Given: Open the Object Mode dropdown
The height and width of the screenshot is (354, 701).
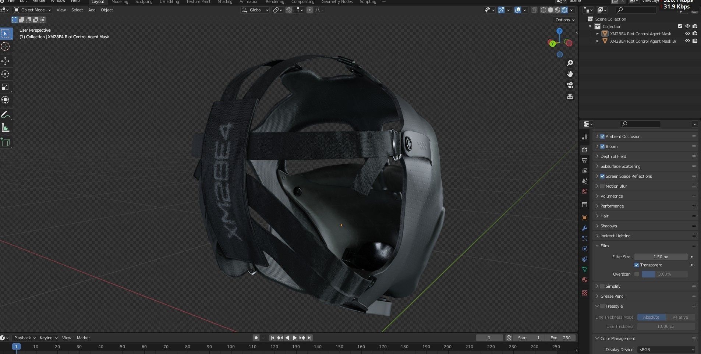Looking at the screenshot, I should point(32,10).
